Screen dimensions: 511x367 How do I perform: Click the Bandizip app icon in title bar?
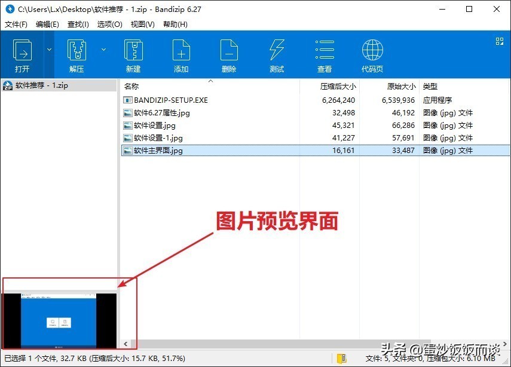pyautogui.click(x=10, y=9)
